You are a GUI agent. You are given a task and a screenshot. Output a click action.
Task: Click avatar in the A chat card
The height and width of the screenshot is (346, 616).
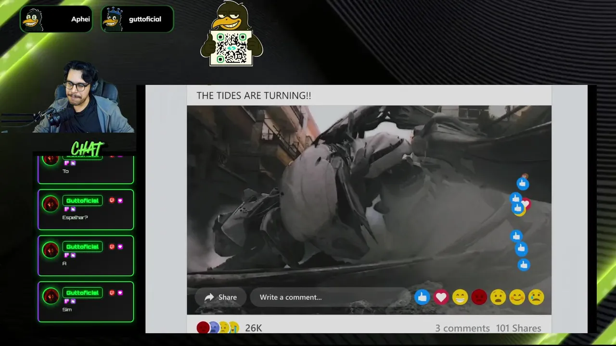[51, 250]
